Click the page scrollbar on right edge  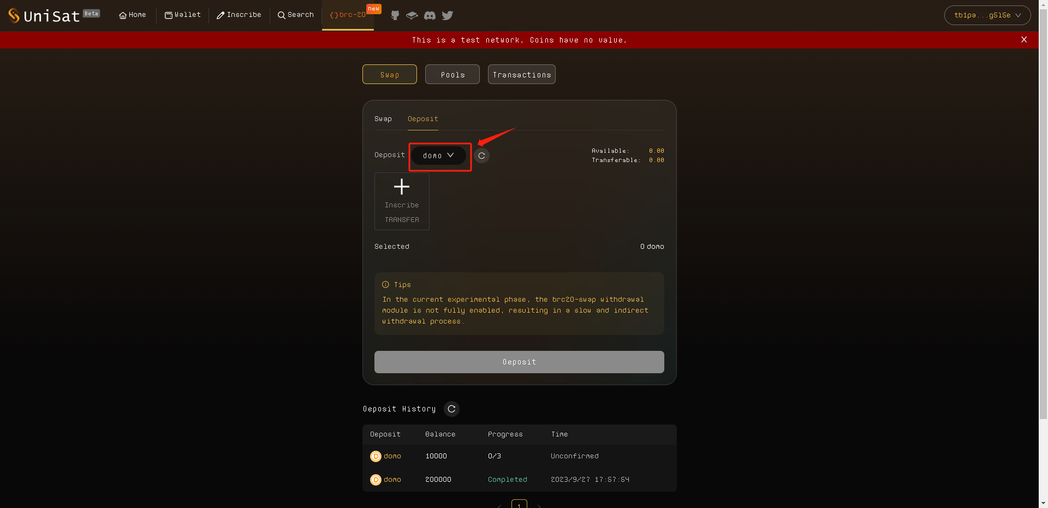(1043, 218)
